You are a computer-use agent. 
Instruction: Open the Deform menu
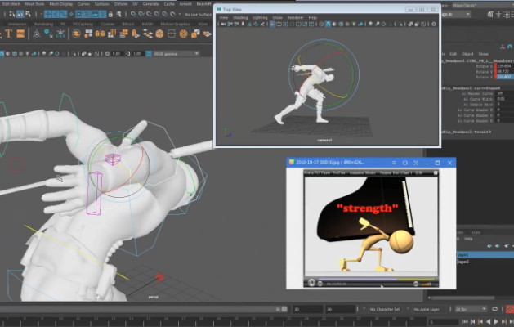[121, 4]
